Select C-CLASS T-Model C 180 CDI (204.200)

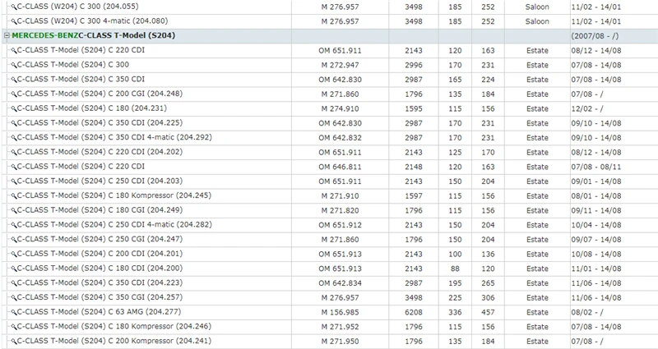tap(100, 269)
